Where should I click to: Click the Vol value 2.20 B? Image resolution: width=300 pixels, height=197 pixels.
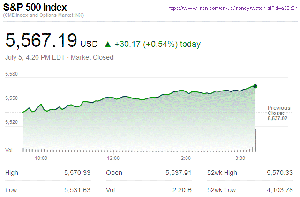click(x=181, y=190)
